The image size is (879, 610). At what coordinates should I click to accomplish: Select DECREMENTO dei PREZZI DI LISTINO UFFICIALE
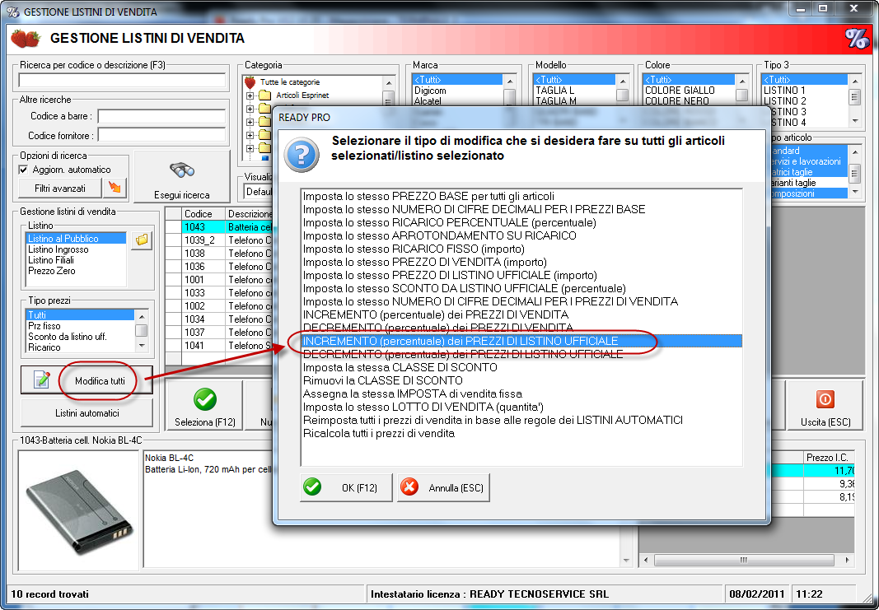pyautogui.click(x=463, y=355)
